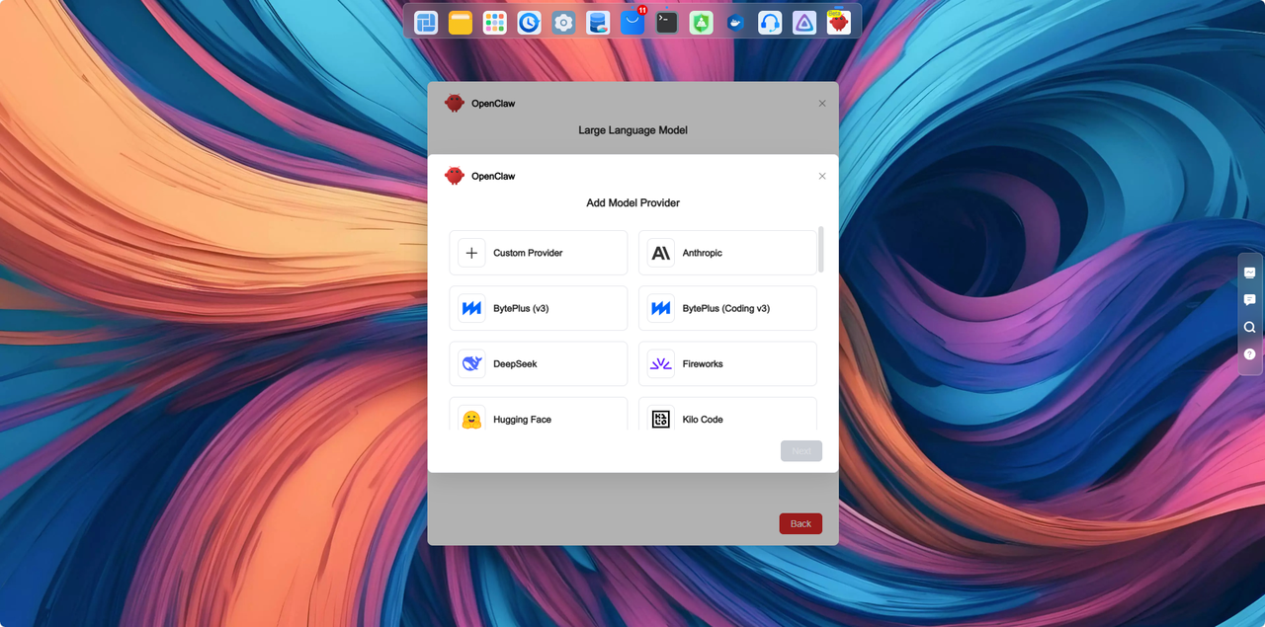Click the "Large Language Model" heading
Viewport: 1265px width, 627px height.
point(632,130)
